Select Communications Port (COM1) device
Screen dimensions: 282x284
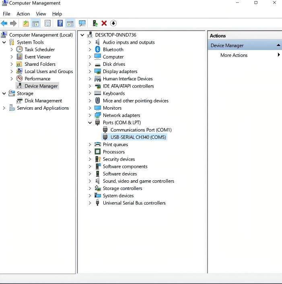(x=141, y=130)
